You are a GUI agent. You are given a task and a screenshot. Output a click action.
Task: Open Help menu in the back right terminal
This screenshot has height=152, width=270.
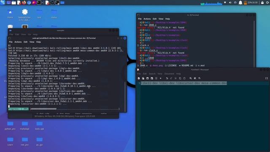167,19
